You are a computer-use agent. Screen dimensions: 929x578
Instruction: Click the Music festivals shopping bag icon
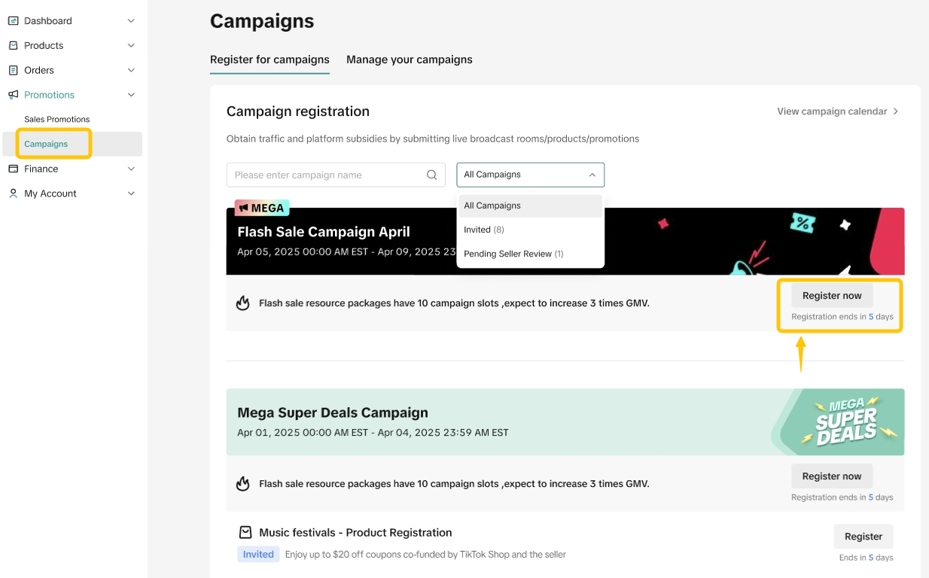coord(245,533)
